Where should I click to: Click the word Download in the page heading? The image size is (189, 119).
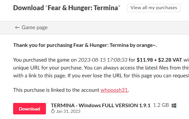coord(29,8)
